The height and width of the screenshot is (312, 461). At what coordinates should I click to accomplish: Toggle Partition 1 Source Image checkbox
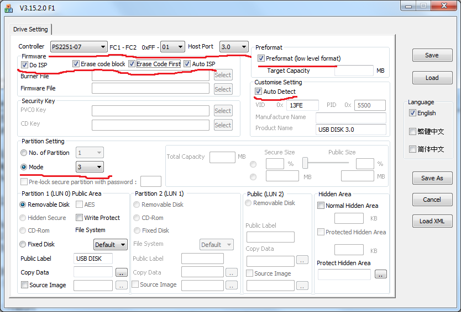24,285
